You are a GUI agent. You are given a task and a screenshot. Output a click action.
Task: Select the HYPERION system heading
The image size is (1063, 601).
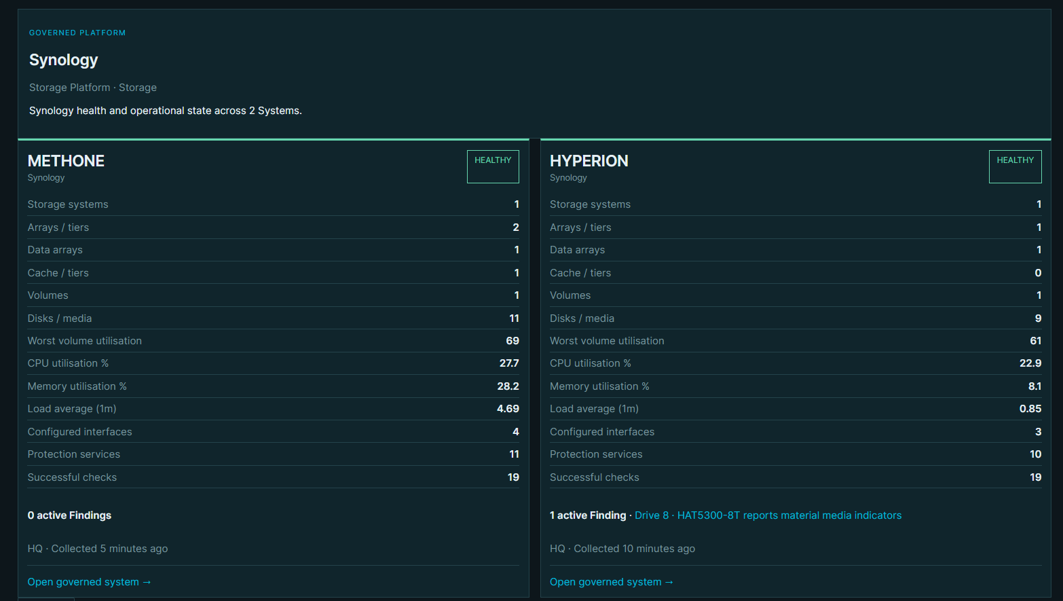(589, 161)
